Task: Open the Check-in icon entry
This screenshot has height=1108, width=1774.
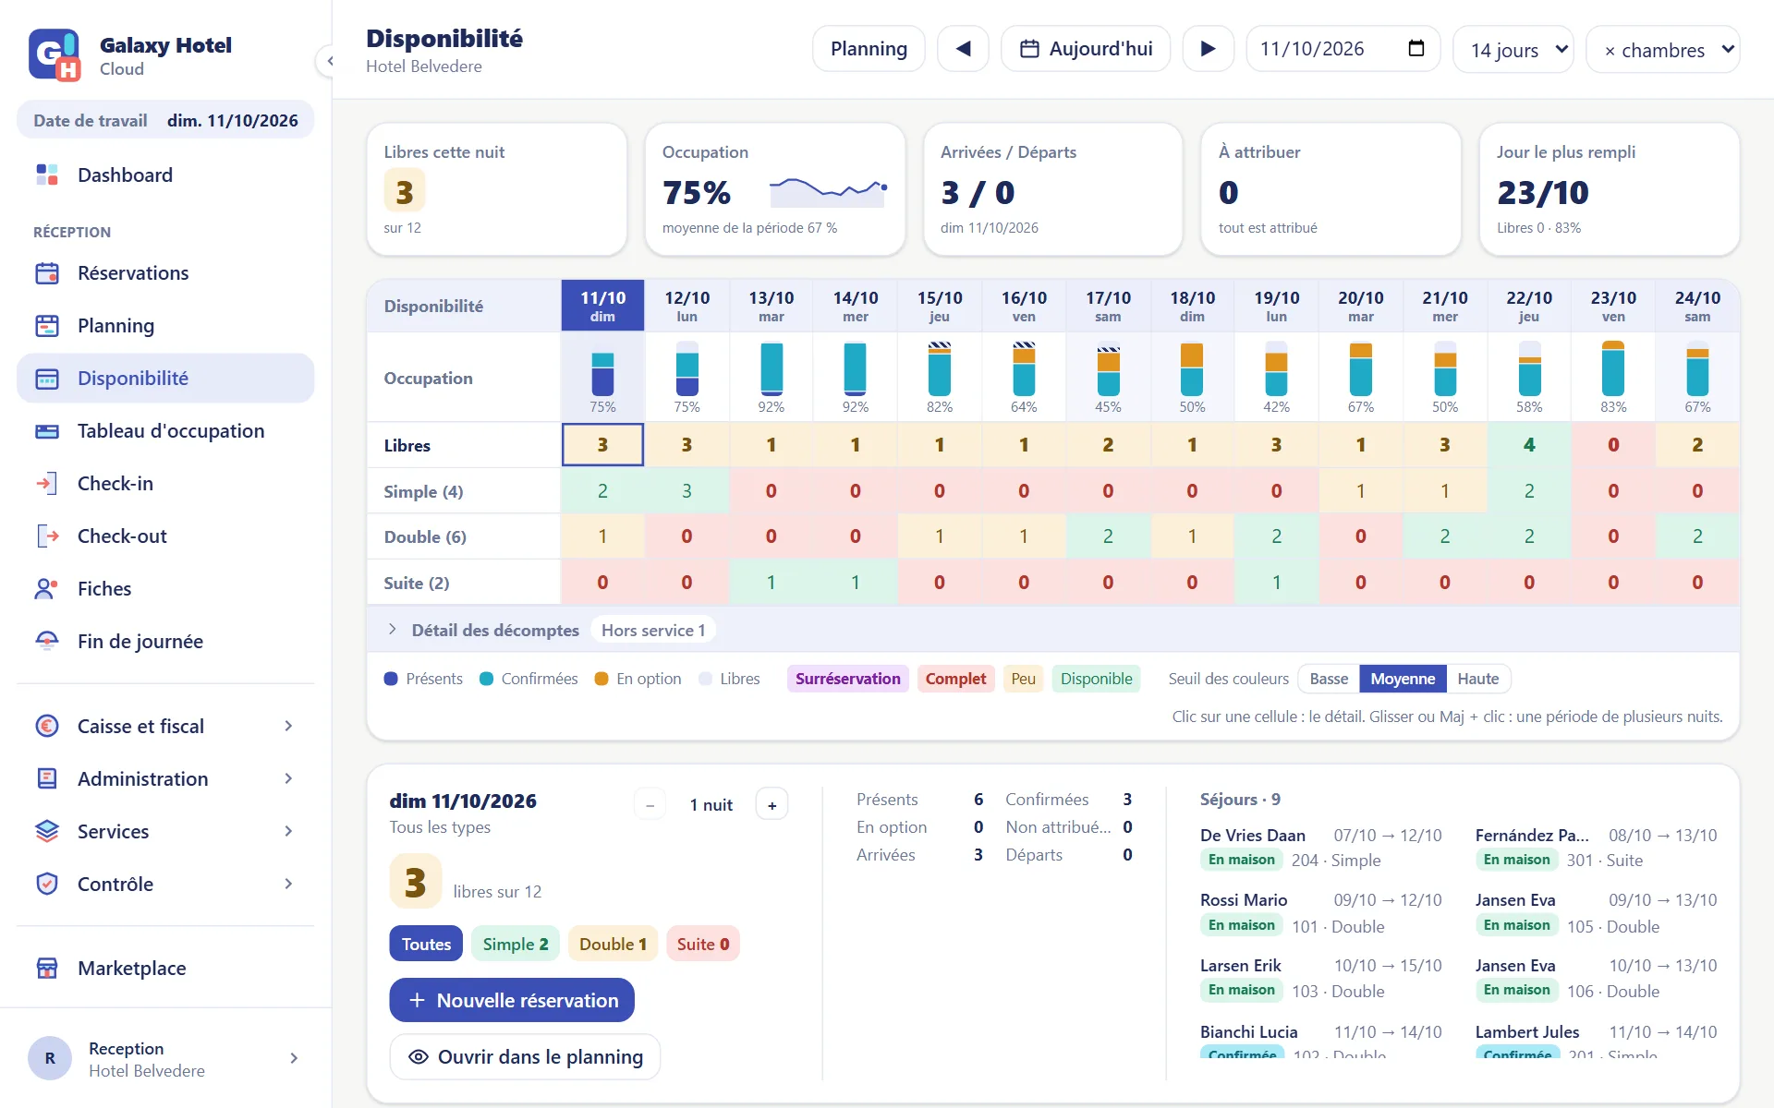Action: coord(47,483)
